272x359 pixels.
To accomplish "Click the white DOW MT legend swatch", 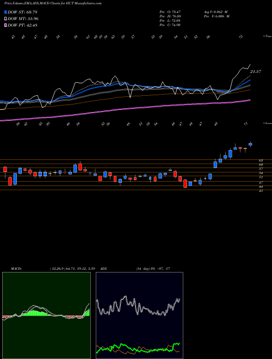I will (x=6, y=19).
